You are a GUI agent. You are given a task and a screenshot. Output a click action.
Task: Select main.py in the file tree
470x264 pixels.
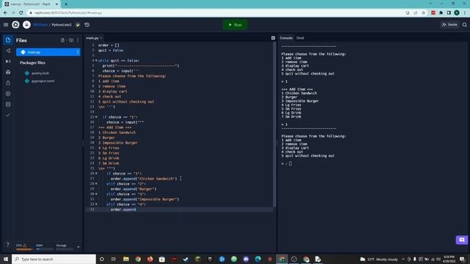(x=48, y=52)
